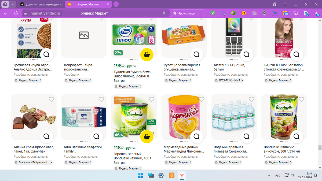Find similar items for Alcatel 1066D phone
The image size is (322, 181).
tap(247, 55)
